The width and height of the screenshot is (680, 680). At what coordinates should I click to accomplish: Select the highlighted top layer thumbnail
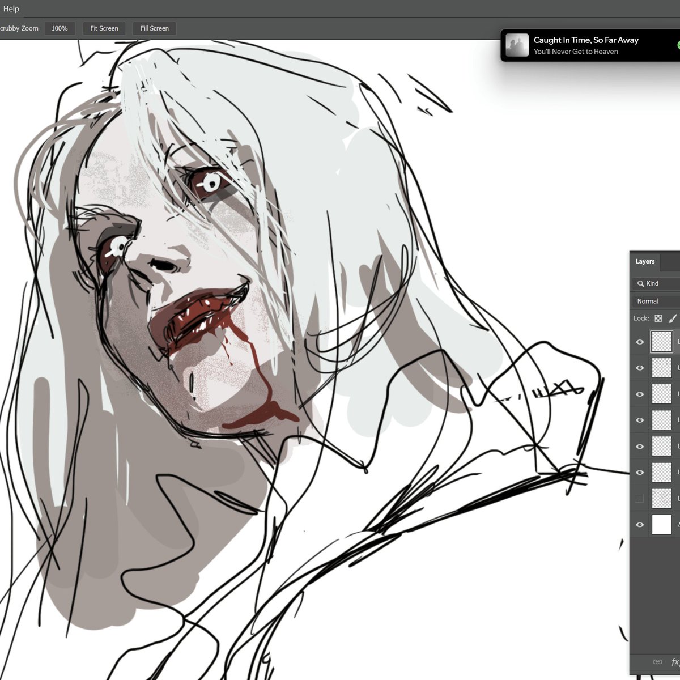click(662, 342)
